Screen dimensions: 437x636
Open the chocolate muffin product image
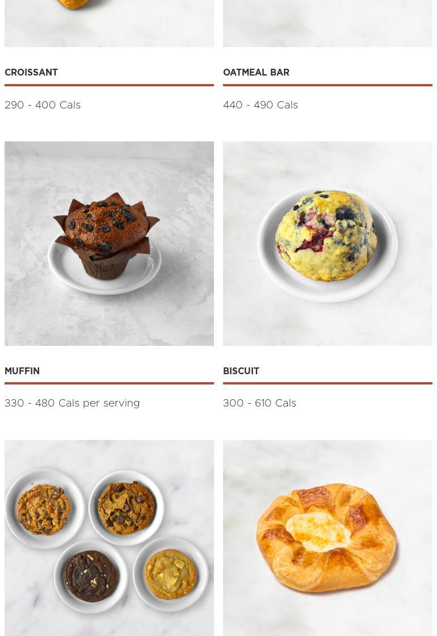(109, 244)
